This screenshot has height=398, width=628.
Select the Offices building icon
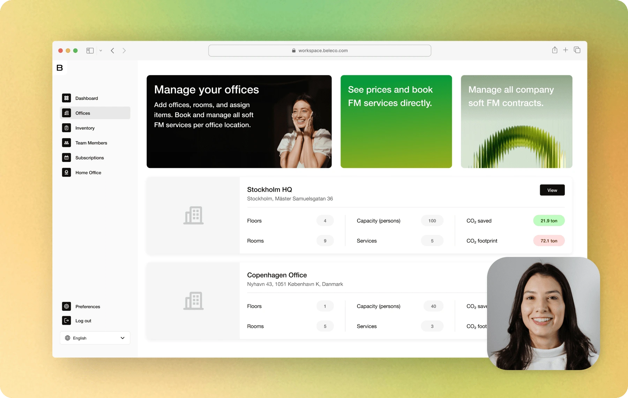[66, 113]
